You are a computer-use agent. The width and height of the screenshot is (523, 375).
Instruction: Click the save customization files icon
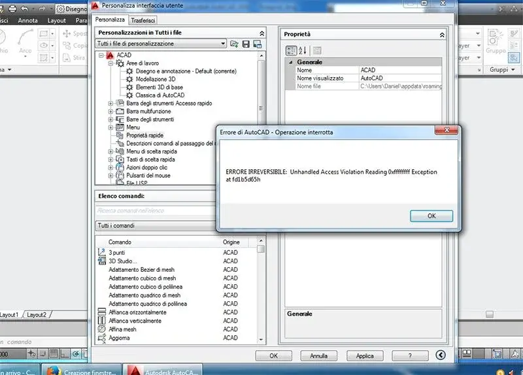tap(246, 44)
